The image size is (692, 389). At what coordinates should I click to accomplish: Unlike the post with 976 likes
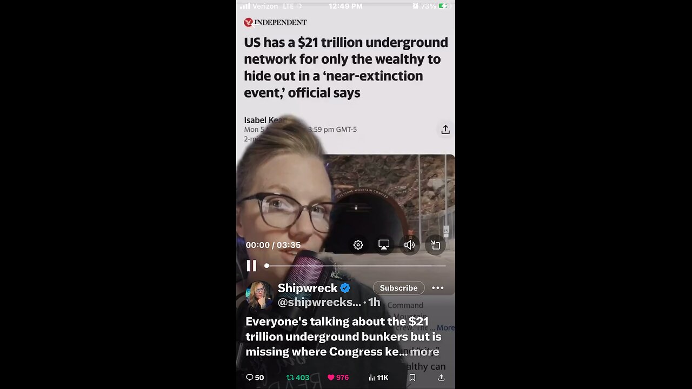[338, 378]
